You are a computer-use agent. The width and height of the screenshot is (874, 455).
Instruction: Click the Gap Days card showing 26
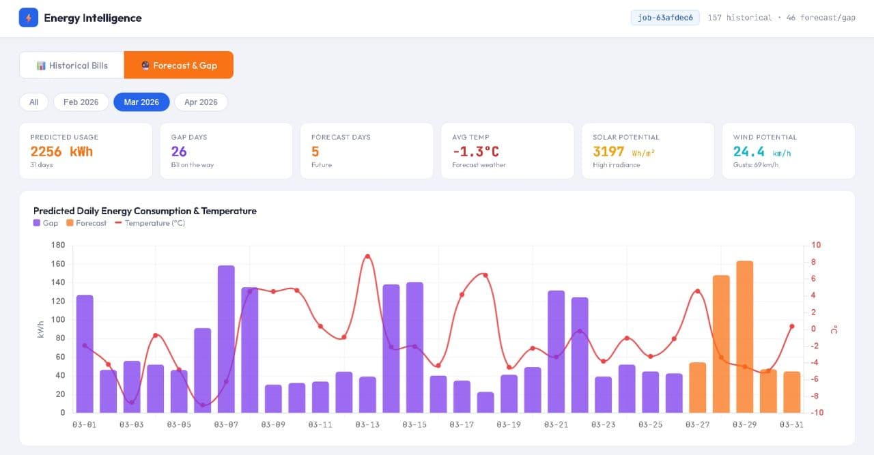pyautogui.click(x=226, y=150)
